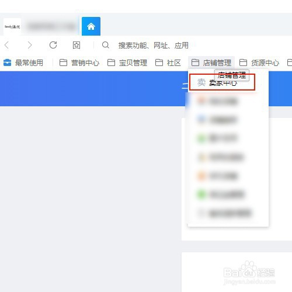Click the favorites star icon
The width and height of the screenshot is (292, 292).
click(x=77, y=45)
